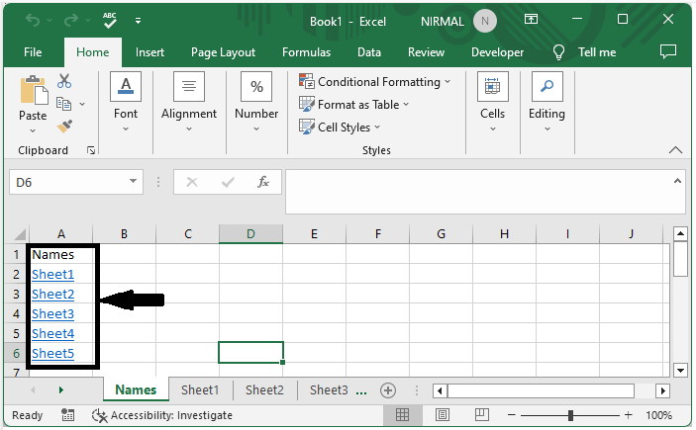Click the Copy icon
Image resolution: width=696 pixels, height=430 pixels.
point(64,104)
